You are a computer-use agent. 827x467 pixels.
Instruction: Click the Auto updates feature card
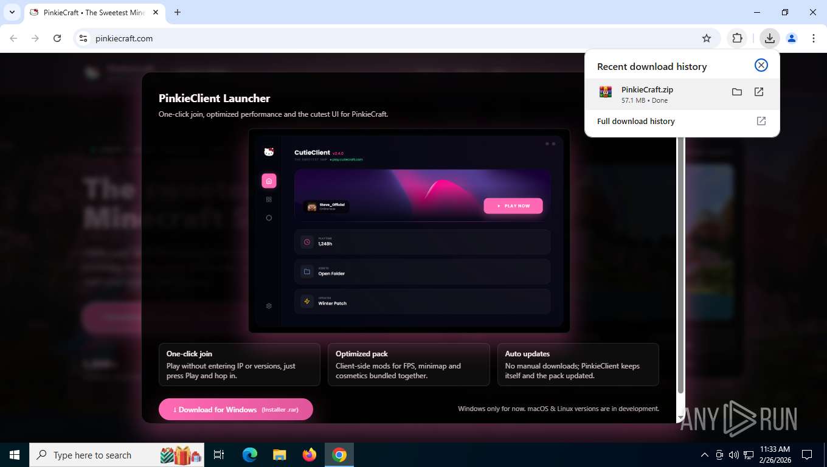[x=578, y=364]
